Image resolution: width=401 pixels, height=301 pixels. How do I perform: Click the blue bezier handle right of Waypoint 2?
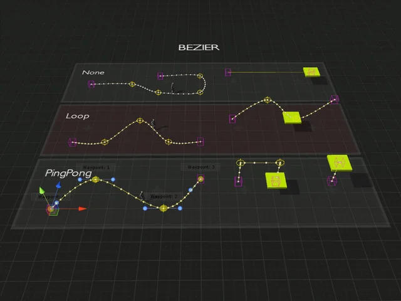180,208
